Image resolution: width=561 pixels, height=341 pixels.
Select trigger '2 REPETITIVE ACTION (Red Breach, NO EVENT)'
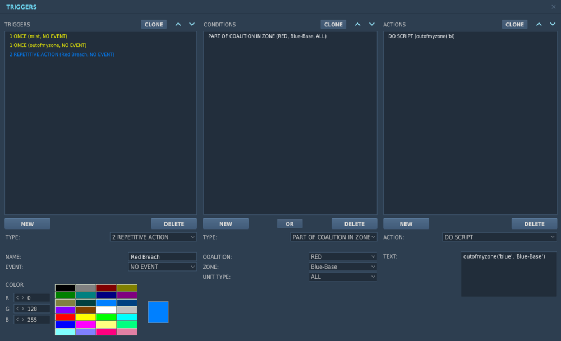(x=62, y=54)
